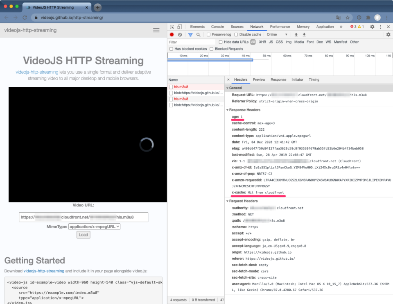The height and width of the screenshot is (304, 393).
Task: Toggle device toolbar mode
Action: coord(180,26)
